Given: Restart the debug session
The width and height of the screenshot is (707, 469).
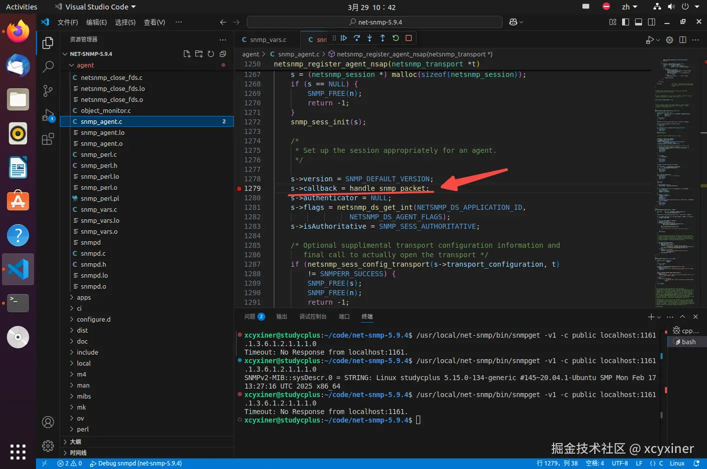Looking at the screenshot, I should [x=396, y=38].
